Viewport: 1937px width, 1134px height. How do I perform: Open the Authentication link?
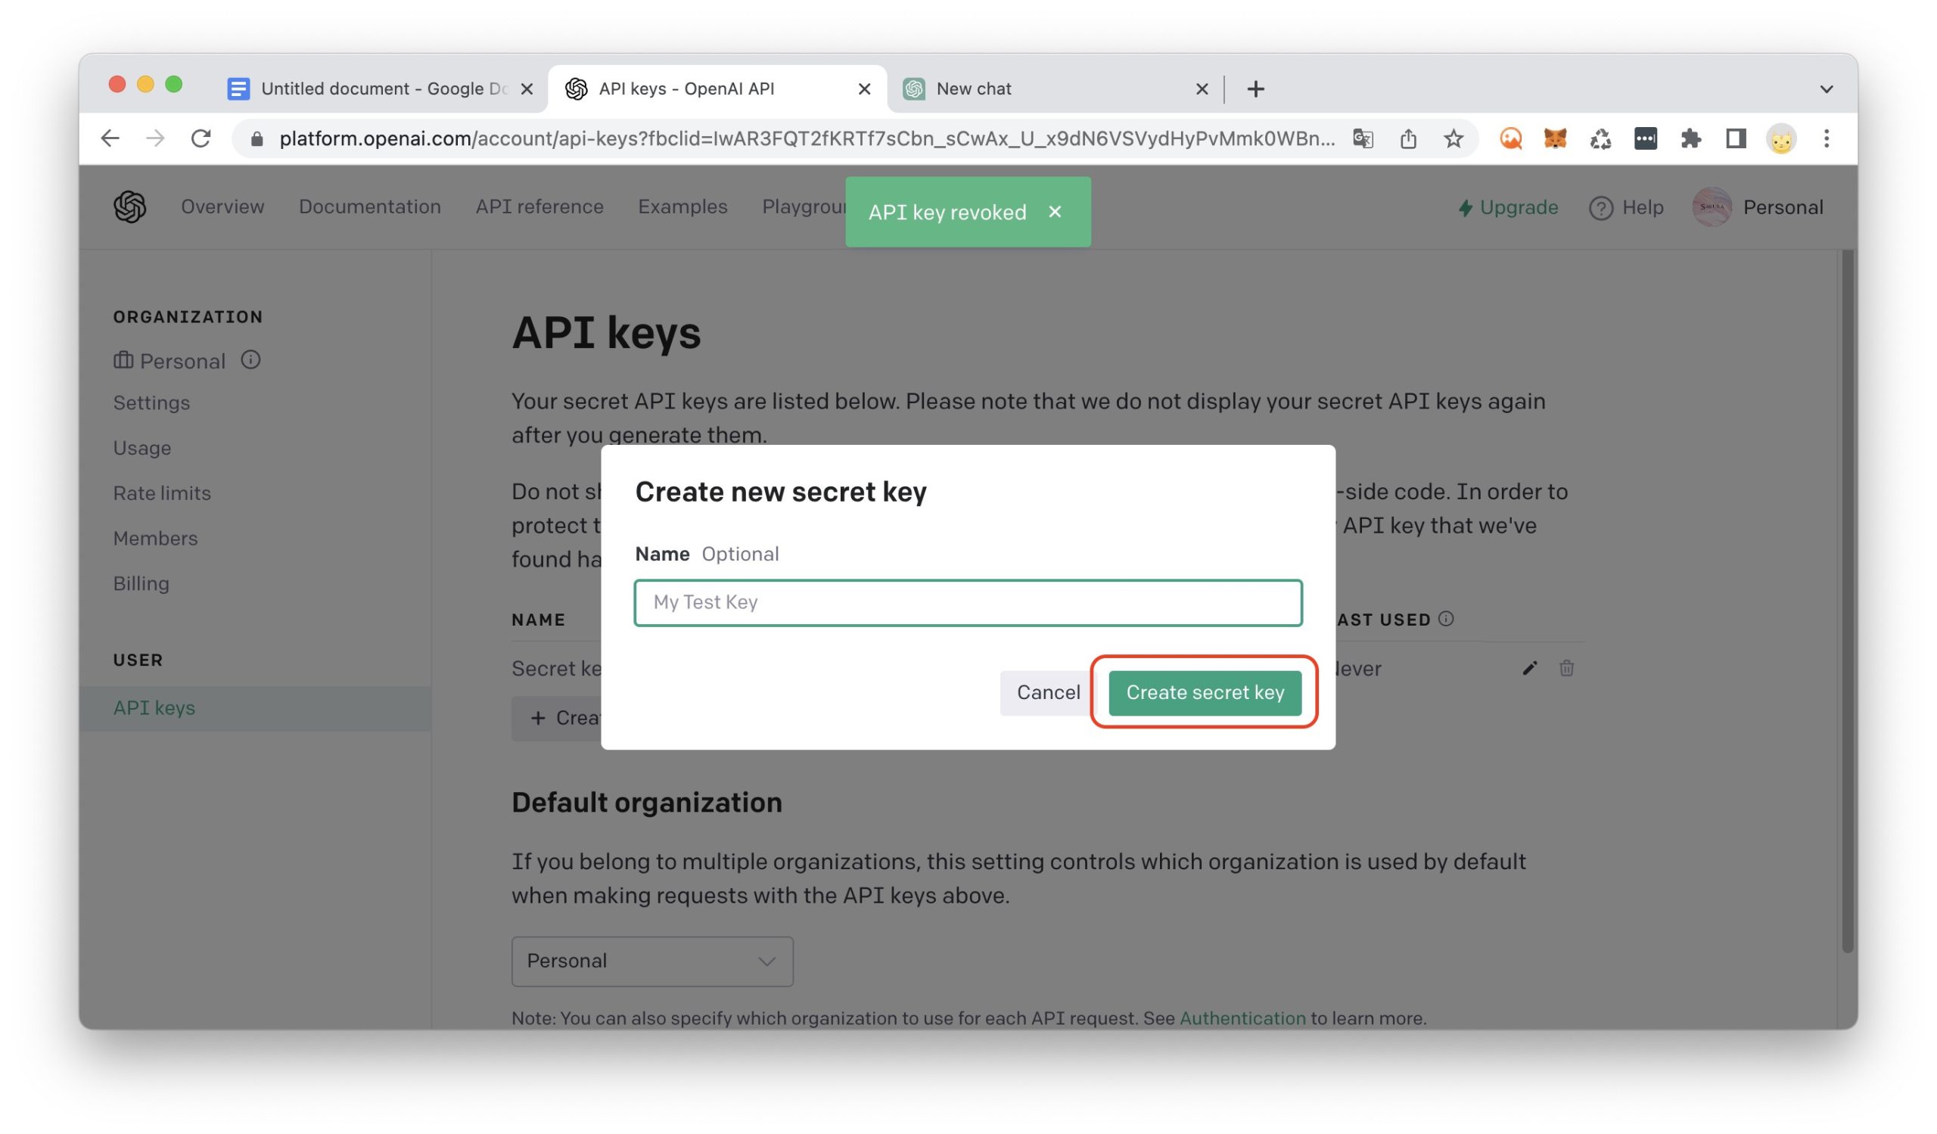pos(1242,1018)
